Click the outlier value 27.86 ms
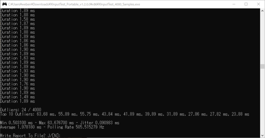The width and height of the screenshot is (265, 138). pyautogui.click(x=197, y=114)
